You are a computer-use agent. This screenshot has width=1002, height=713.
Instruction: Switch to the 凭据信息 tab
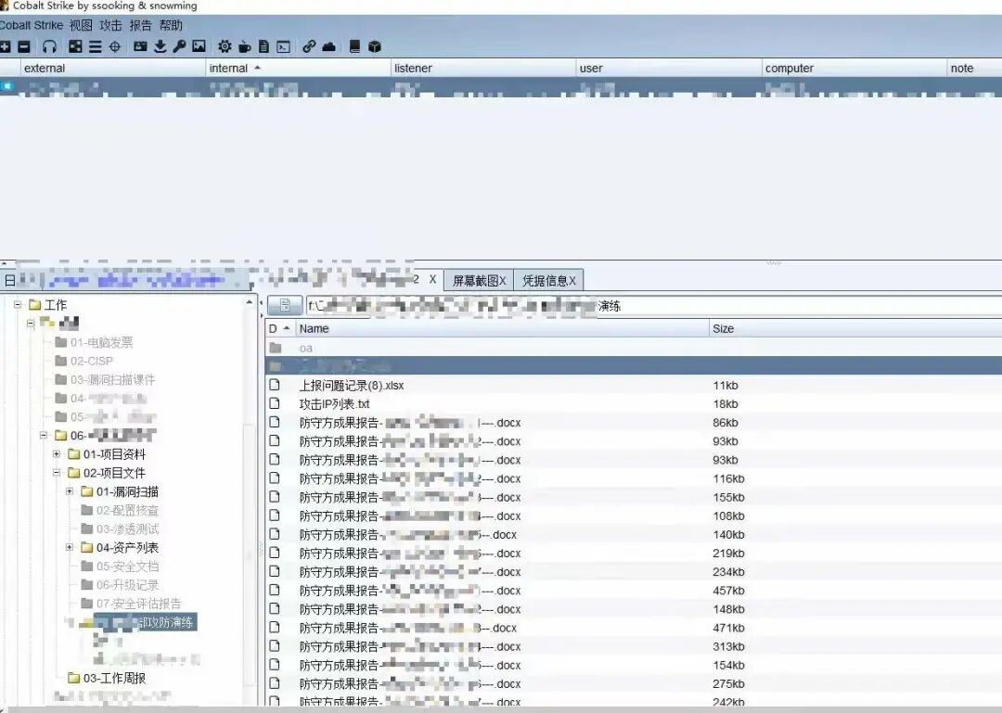[548, 281]
